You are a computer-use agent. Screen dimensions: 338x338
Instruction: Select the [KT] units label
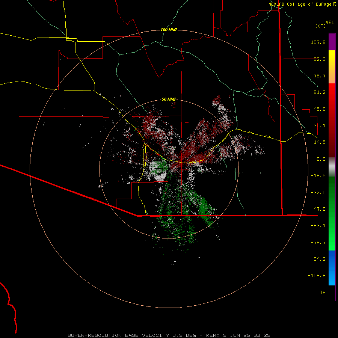pos(321,26)
